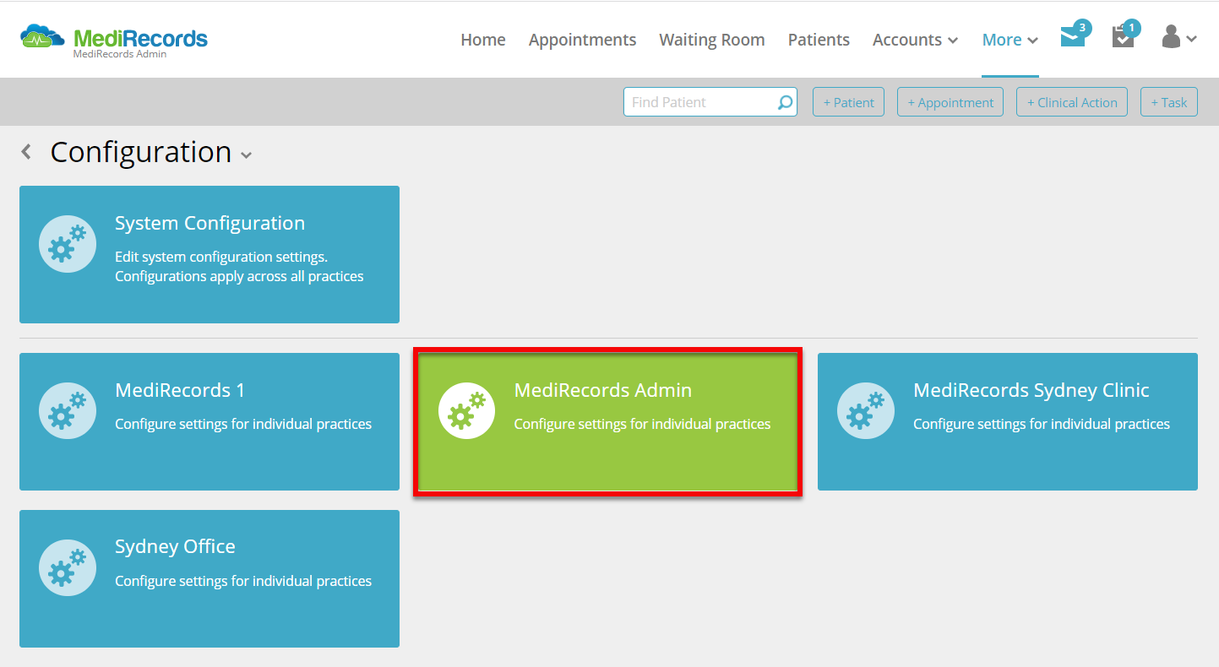Open the System Configuration title
This screenshot has width=1219, height=667.
point(210,223)
